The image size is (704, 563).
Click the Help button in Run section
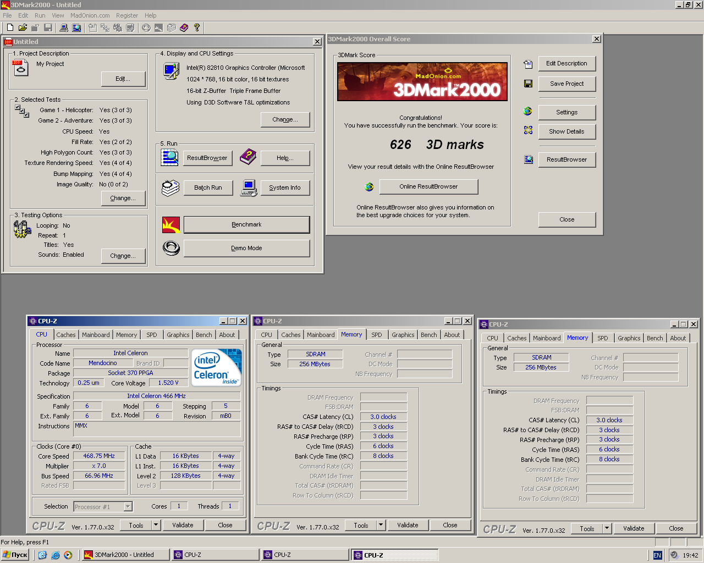pyautogui.click(x=285, y=158)
